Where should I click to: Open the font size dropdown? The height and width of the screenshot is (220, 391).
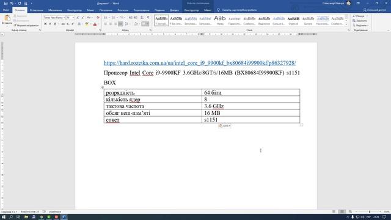coord(73,18)
